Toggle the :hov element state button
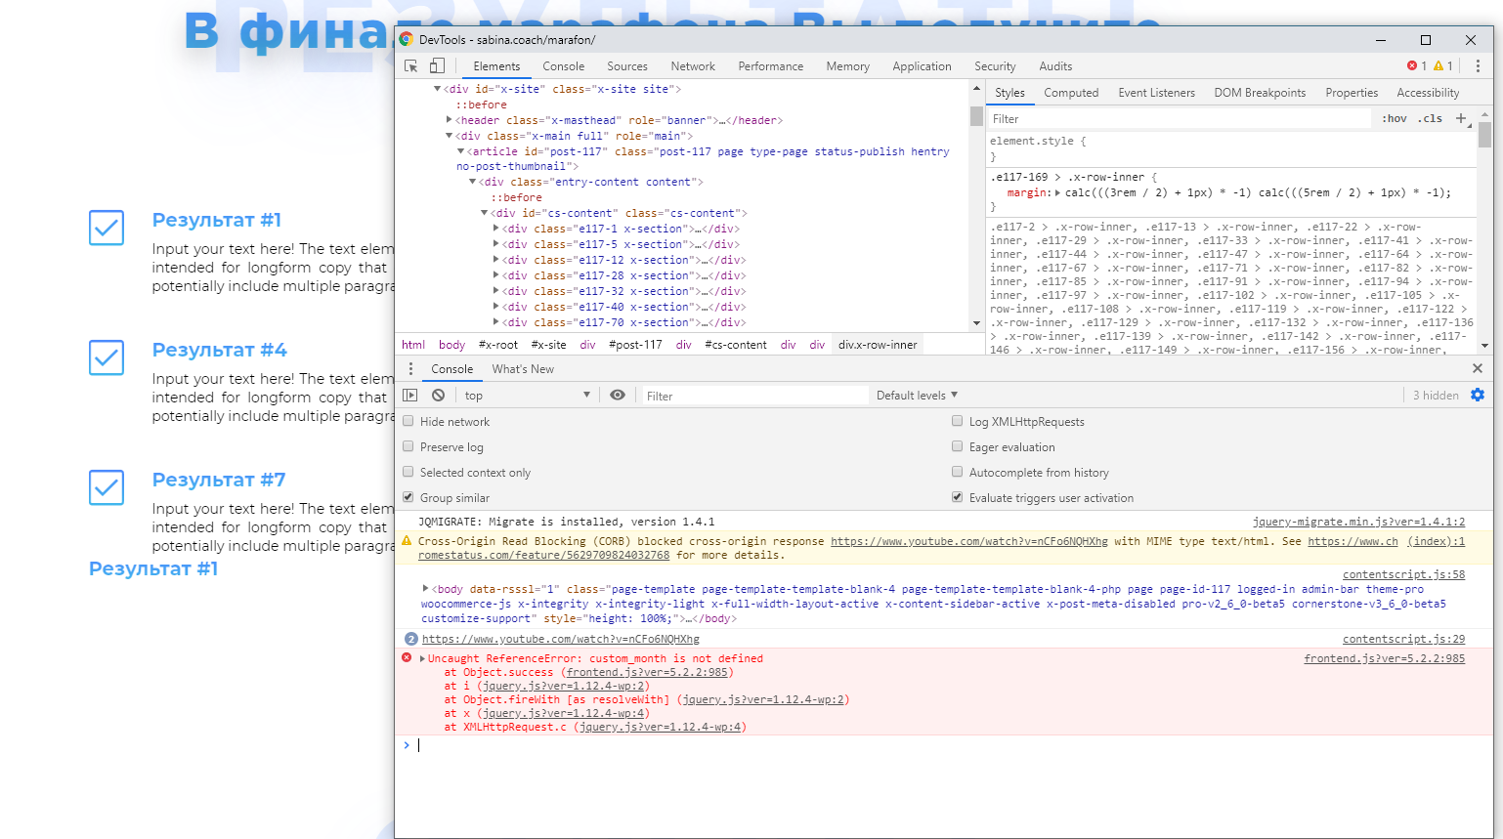Viewport: 1503px width, 839px height. [x=1395, y=118]
